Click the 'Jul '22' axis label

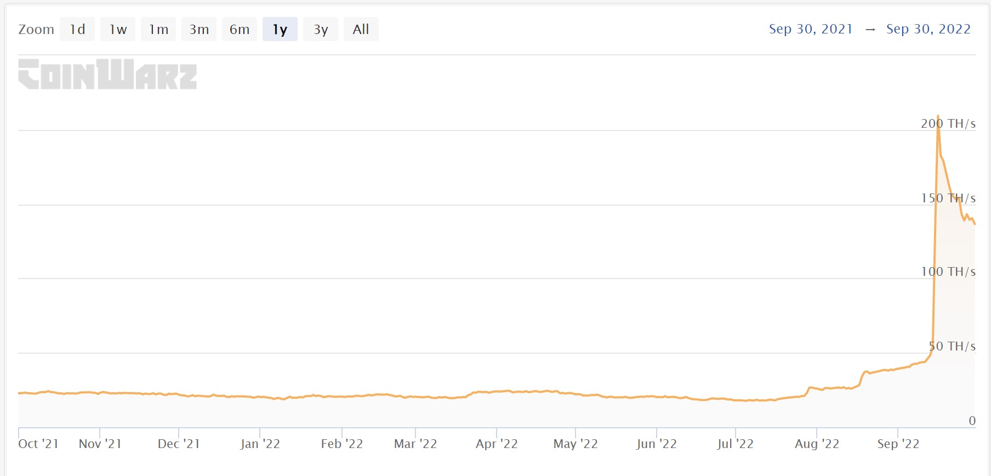pyautogui.click(x=735, y=444)
